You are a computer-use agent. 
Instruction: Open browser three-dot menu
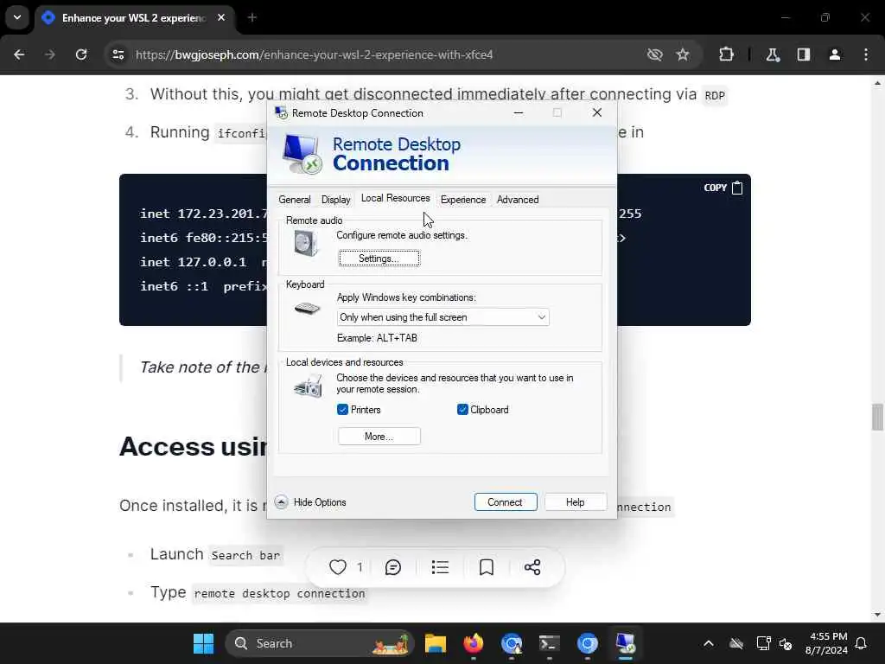[866, 54]
